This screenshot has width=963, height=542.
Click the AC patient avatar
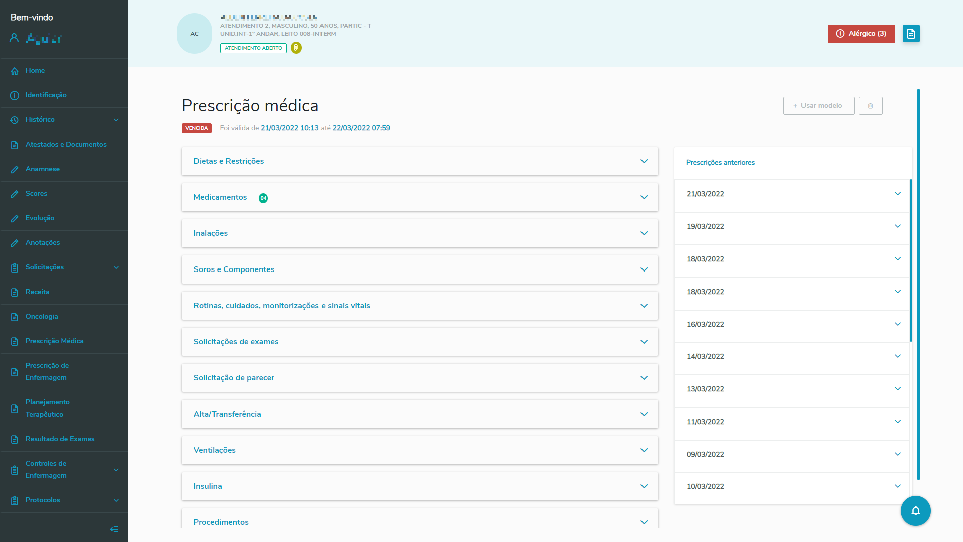[x=194, y=34]
